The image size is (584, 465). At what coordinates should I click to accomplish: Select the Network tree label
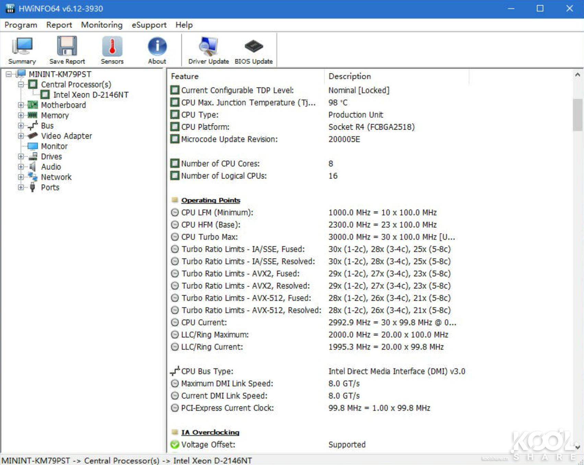[x=56, y=177]
